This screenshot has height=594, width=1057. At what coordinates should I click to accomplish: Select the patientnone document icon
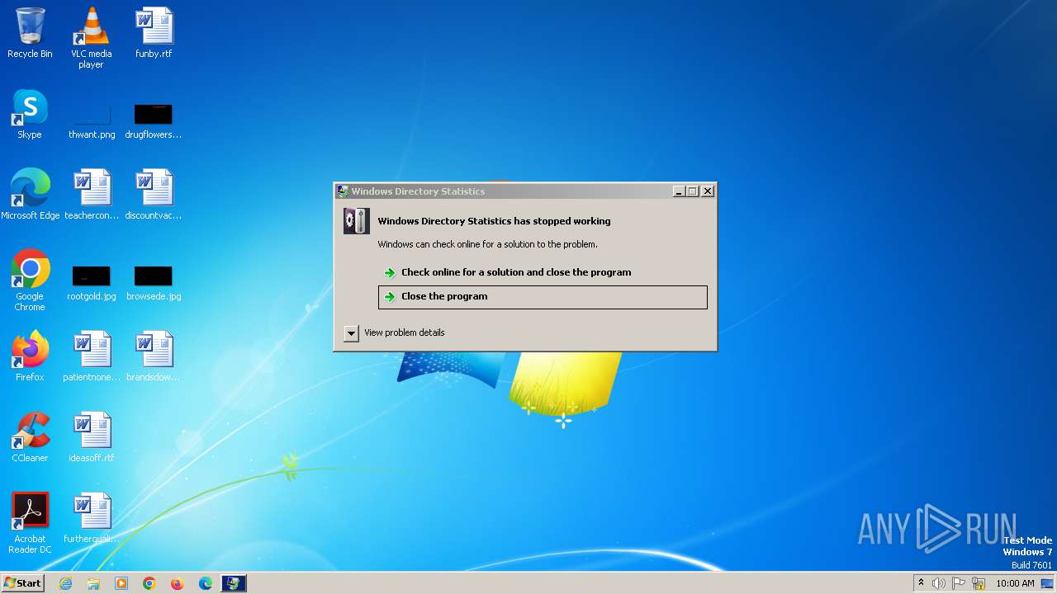click(91, 356)
